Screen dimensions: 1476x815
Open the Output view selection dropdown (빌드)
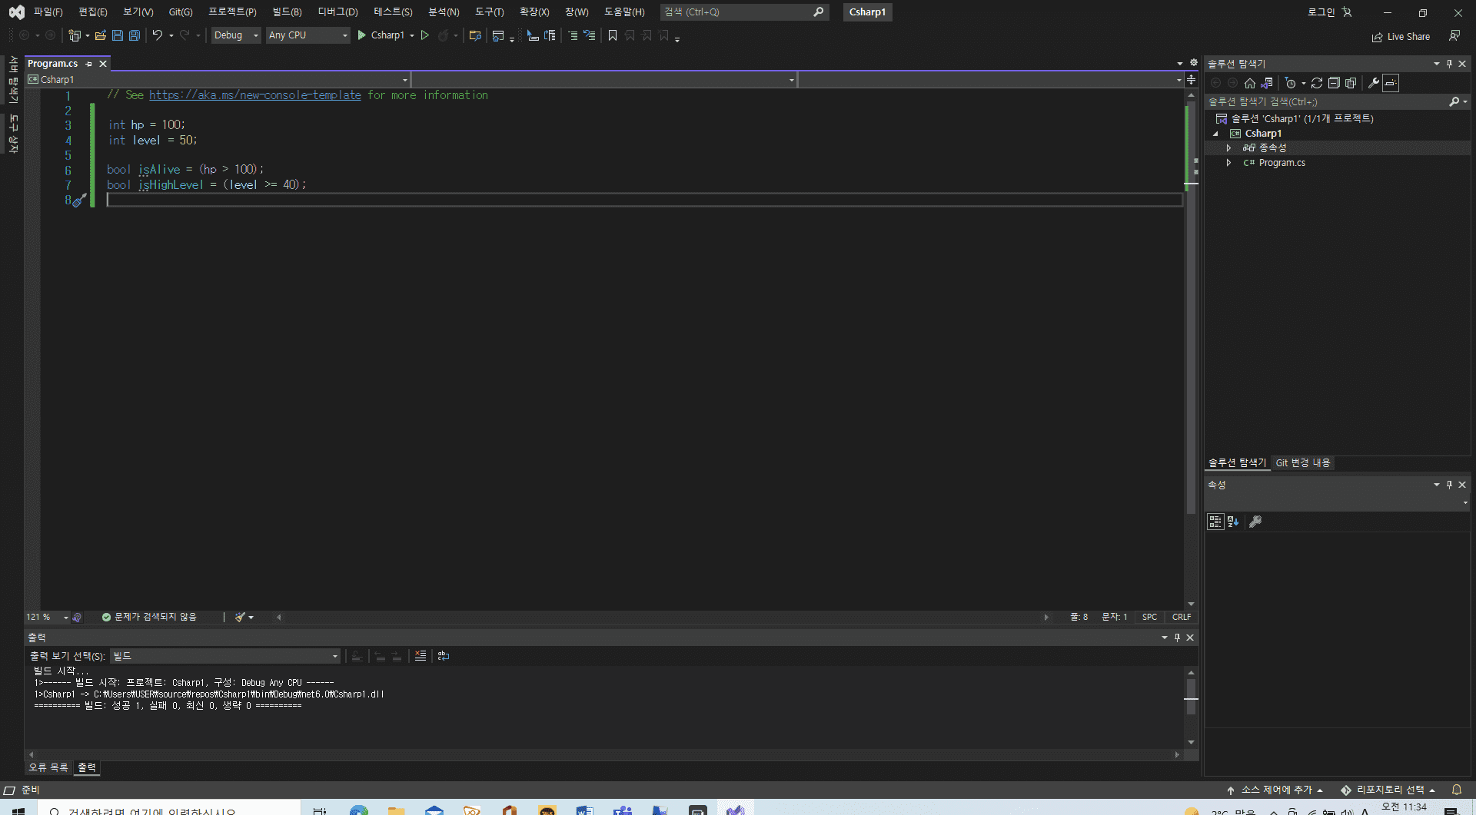(224, 656)
